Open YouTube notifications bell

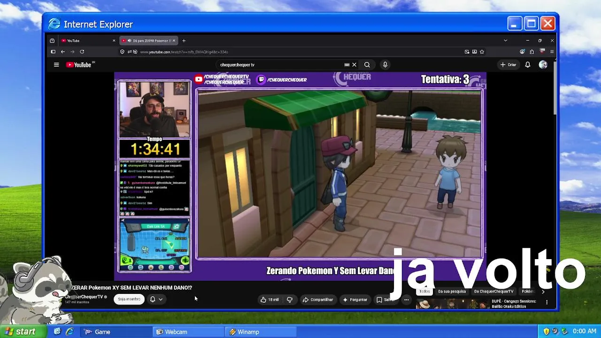528,65
